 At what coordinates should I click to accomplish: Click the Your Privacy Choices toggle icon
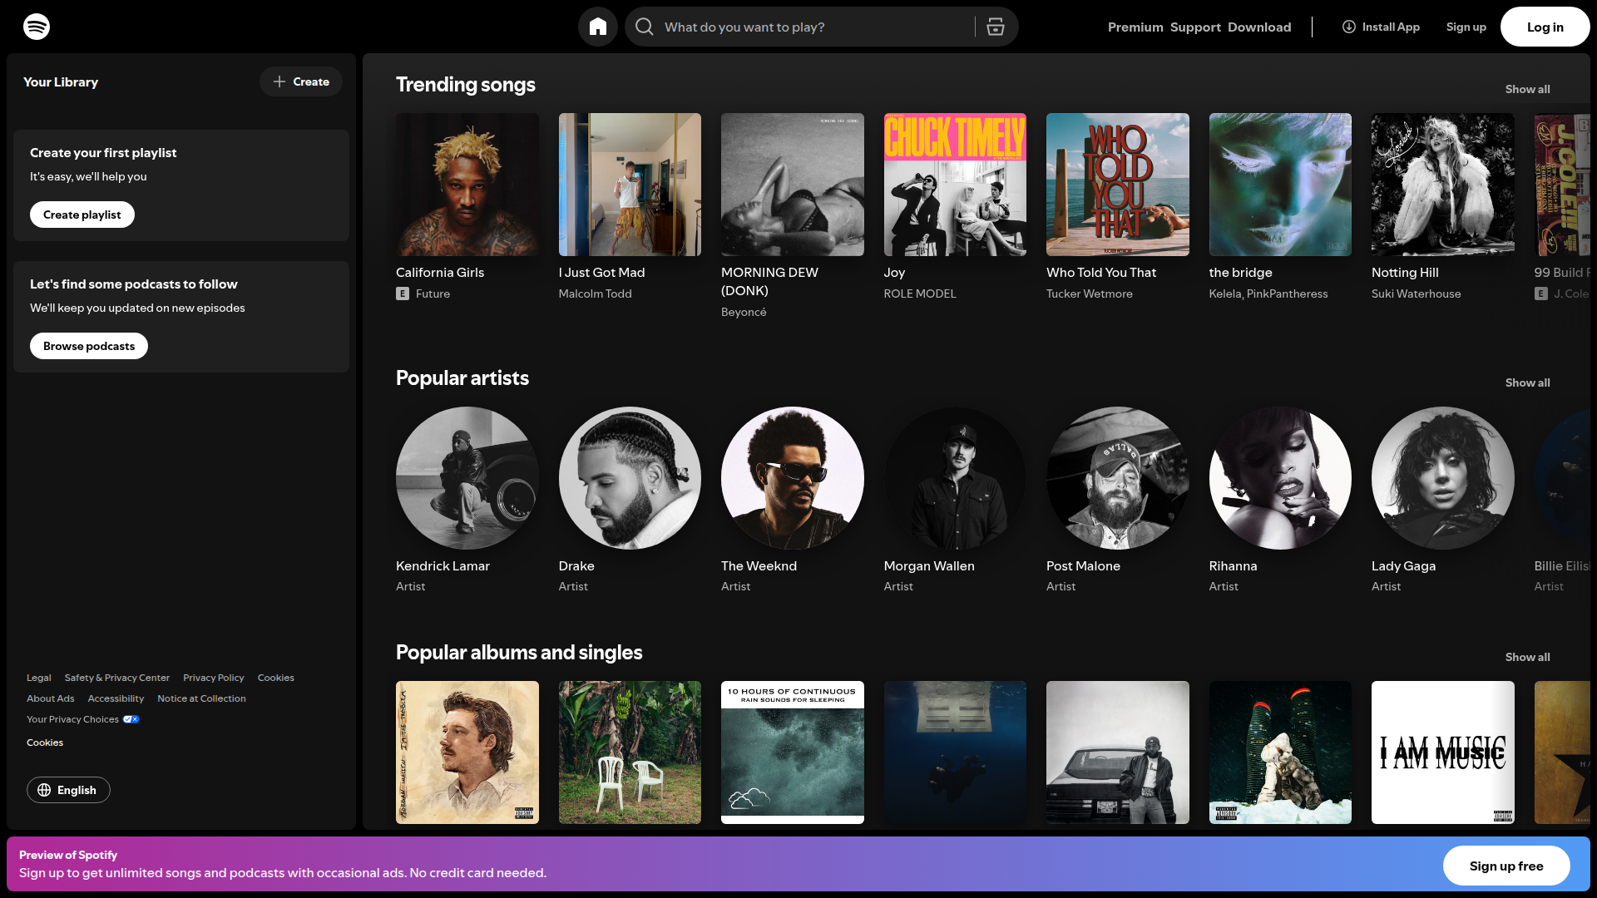pyautogui.click(x=131, y=719)
